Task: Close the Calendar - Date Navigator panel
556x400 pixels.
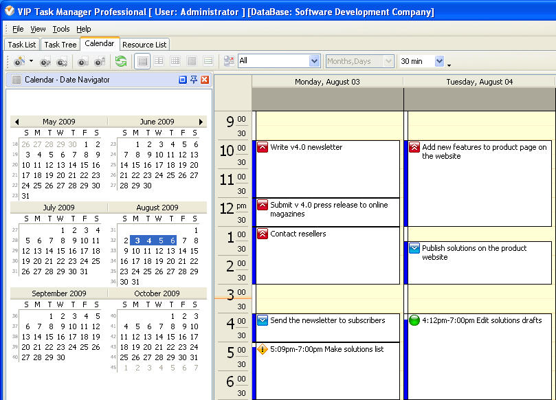Action: [205, 80]
